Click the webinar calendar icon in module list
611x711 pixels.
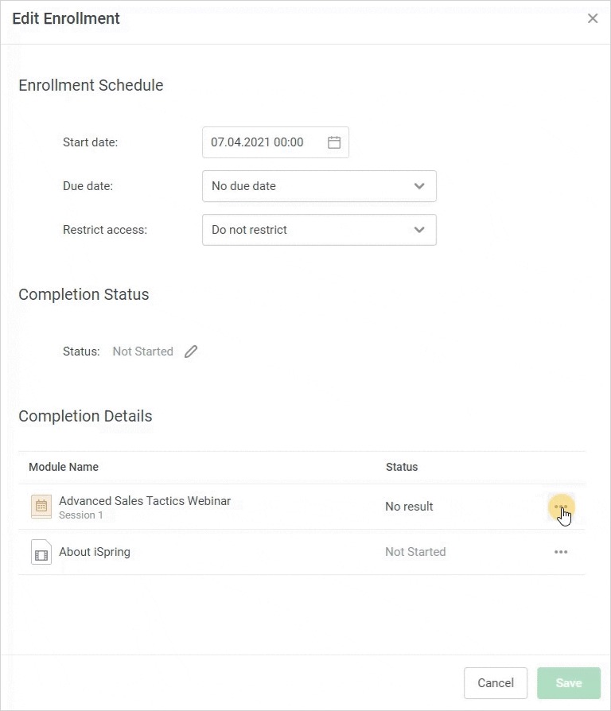(41, 507)
